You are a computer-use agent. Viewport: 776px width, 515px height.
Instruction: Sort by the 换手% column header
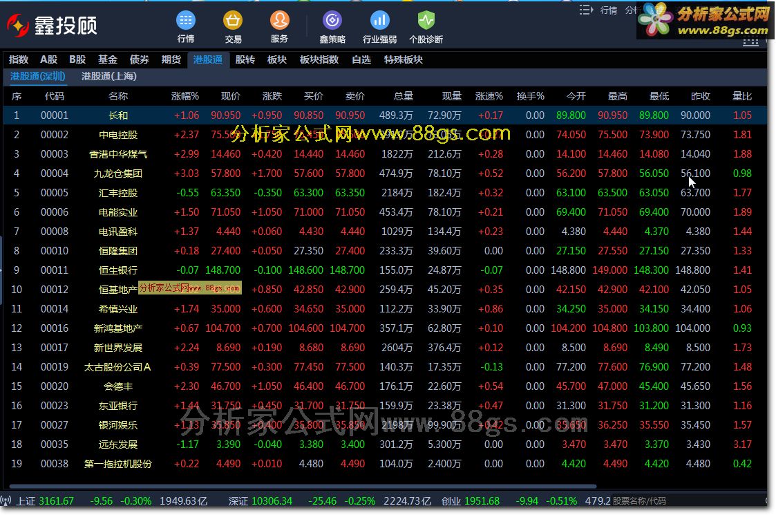coord(531,96)
